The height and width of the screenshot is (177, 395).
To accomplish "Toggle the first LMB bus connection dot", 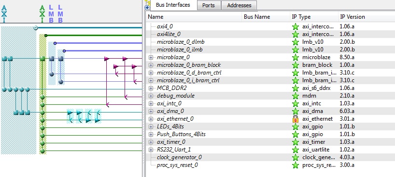I will point(55,43).
